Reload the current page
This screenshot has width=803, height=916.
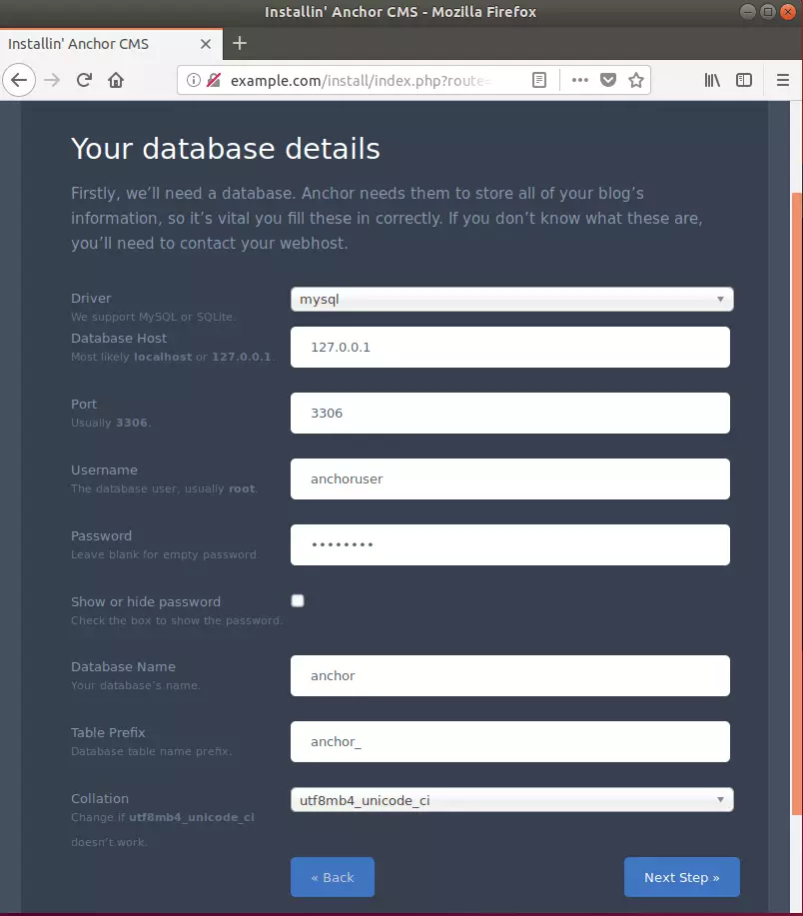pyautogui.click(x=84, y=80)
